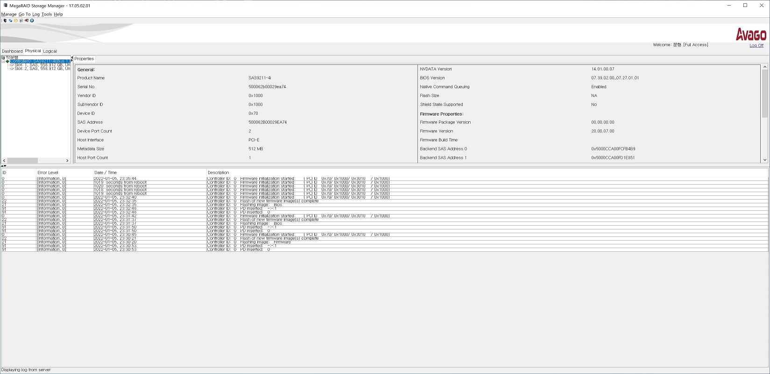Click the Native Command Queuing Enabled value

(599, 87)
